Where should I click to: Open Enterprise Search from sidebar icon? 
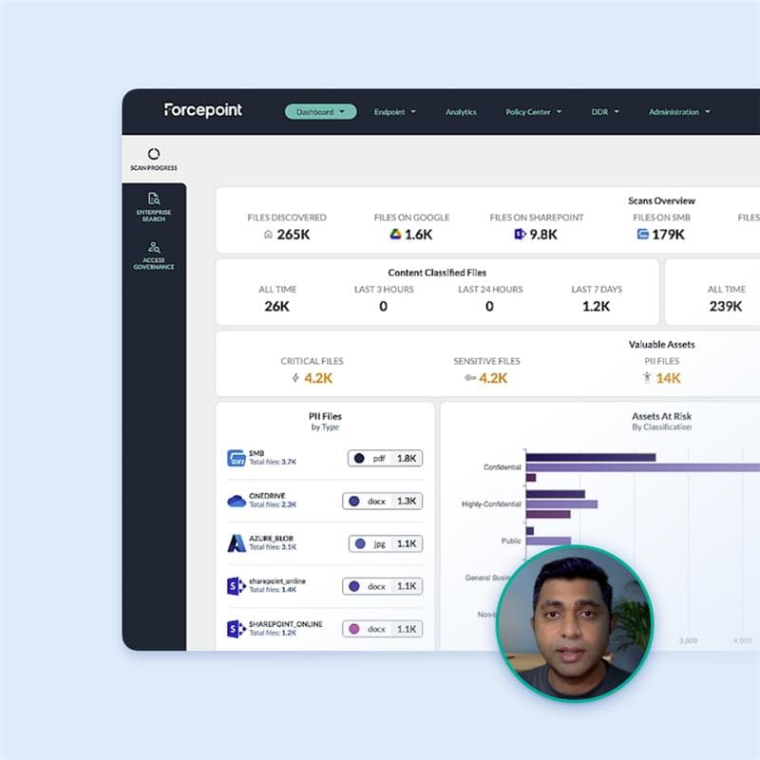154,199
